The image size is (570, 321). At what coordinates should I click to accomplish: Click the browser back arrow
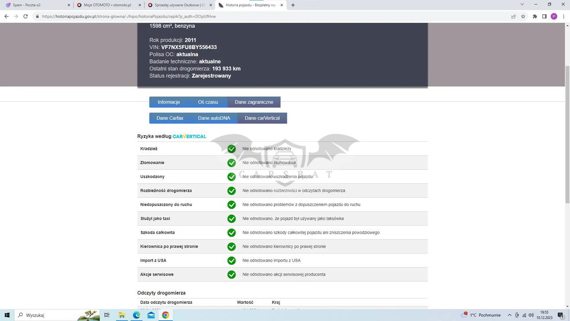pos(6,16)
